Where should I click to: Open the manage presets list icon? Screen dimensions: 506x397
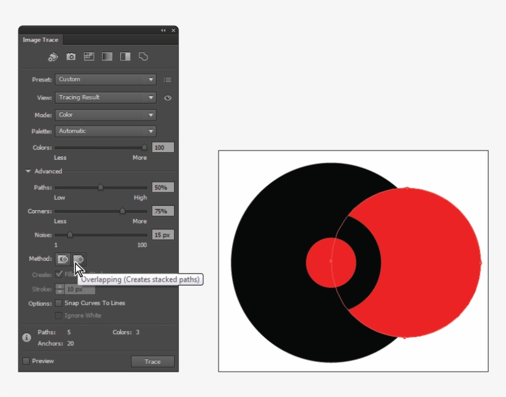click(x=168, y=80)
